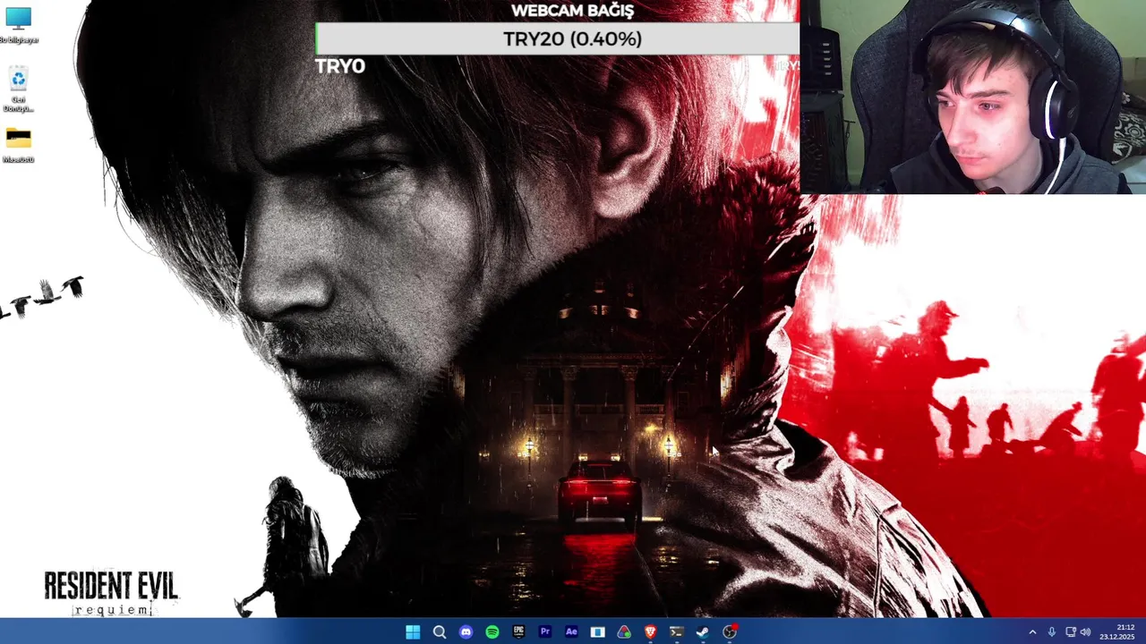Open Brave browser from the taskbar
Viewport: 1146px width, 644px height.
(x=651, y=631)
